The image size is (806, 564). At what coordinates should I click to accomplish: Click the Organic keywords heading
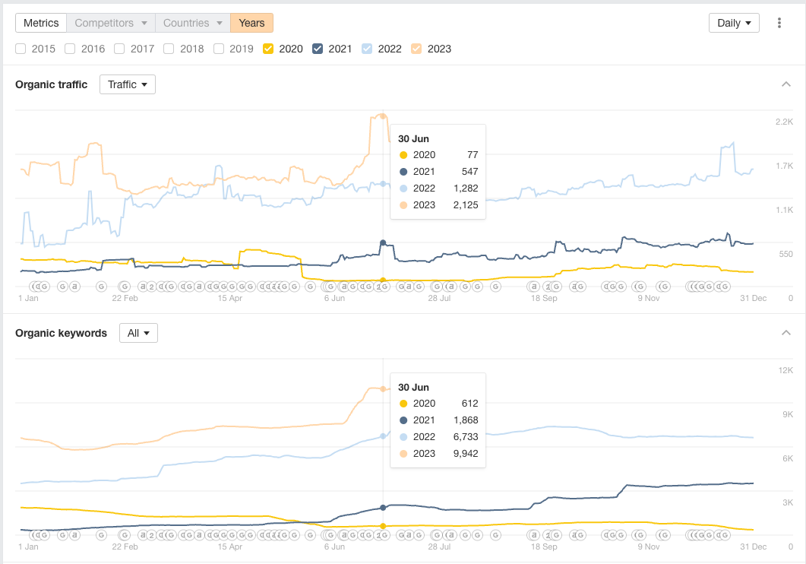[x=62, y=333]
